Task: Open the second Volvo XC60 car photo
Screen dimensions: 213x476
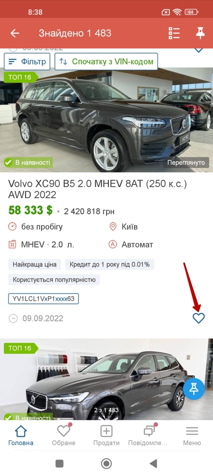Action: point(106,380)
